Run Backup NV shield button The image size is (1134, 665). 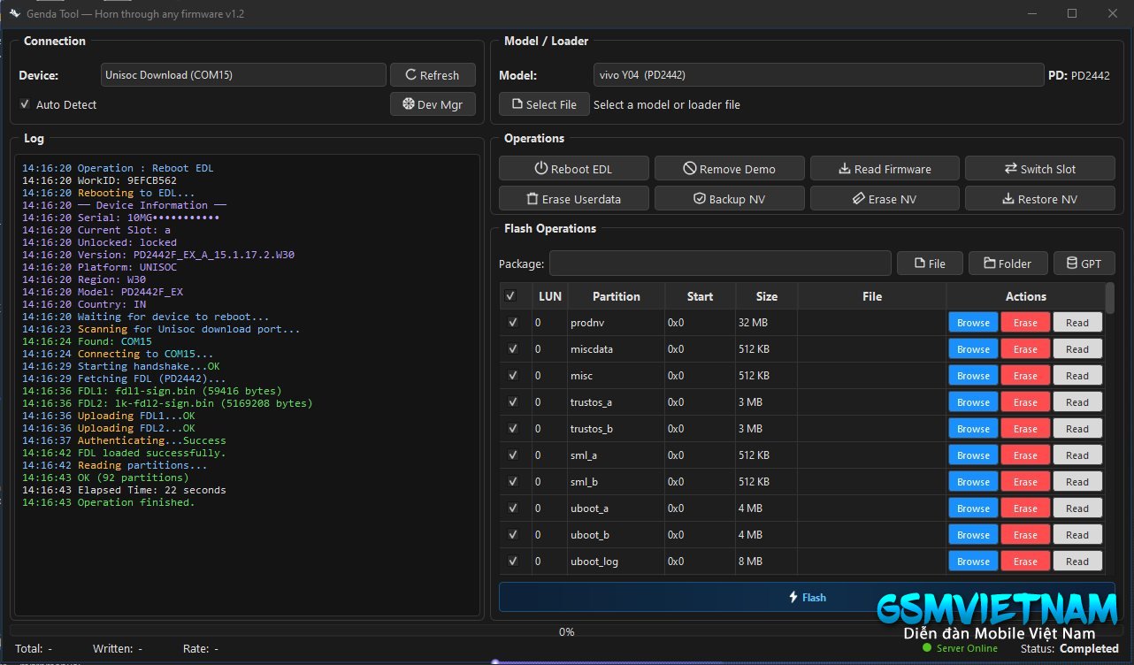click(729, 199)
